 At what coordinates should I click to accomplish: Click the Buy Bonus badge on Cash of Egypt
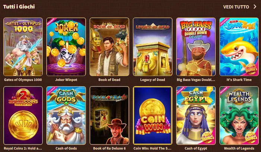208,137
